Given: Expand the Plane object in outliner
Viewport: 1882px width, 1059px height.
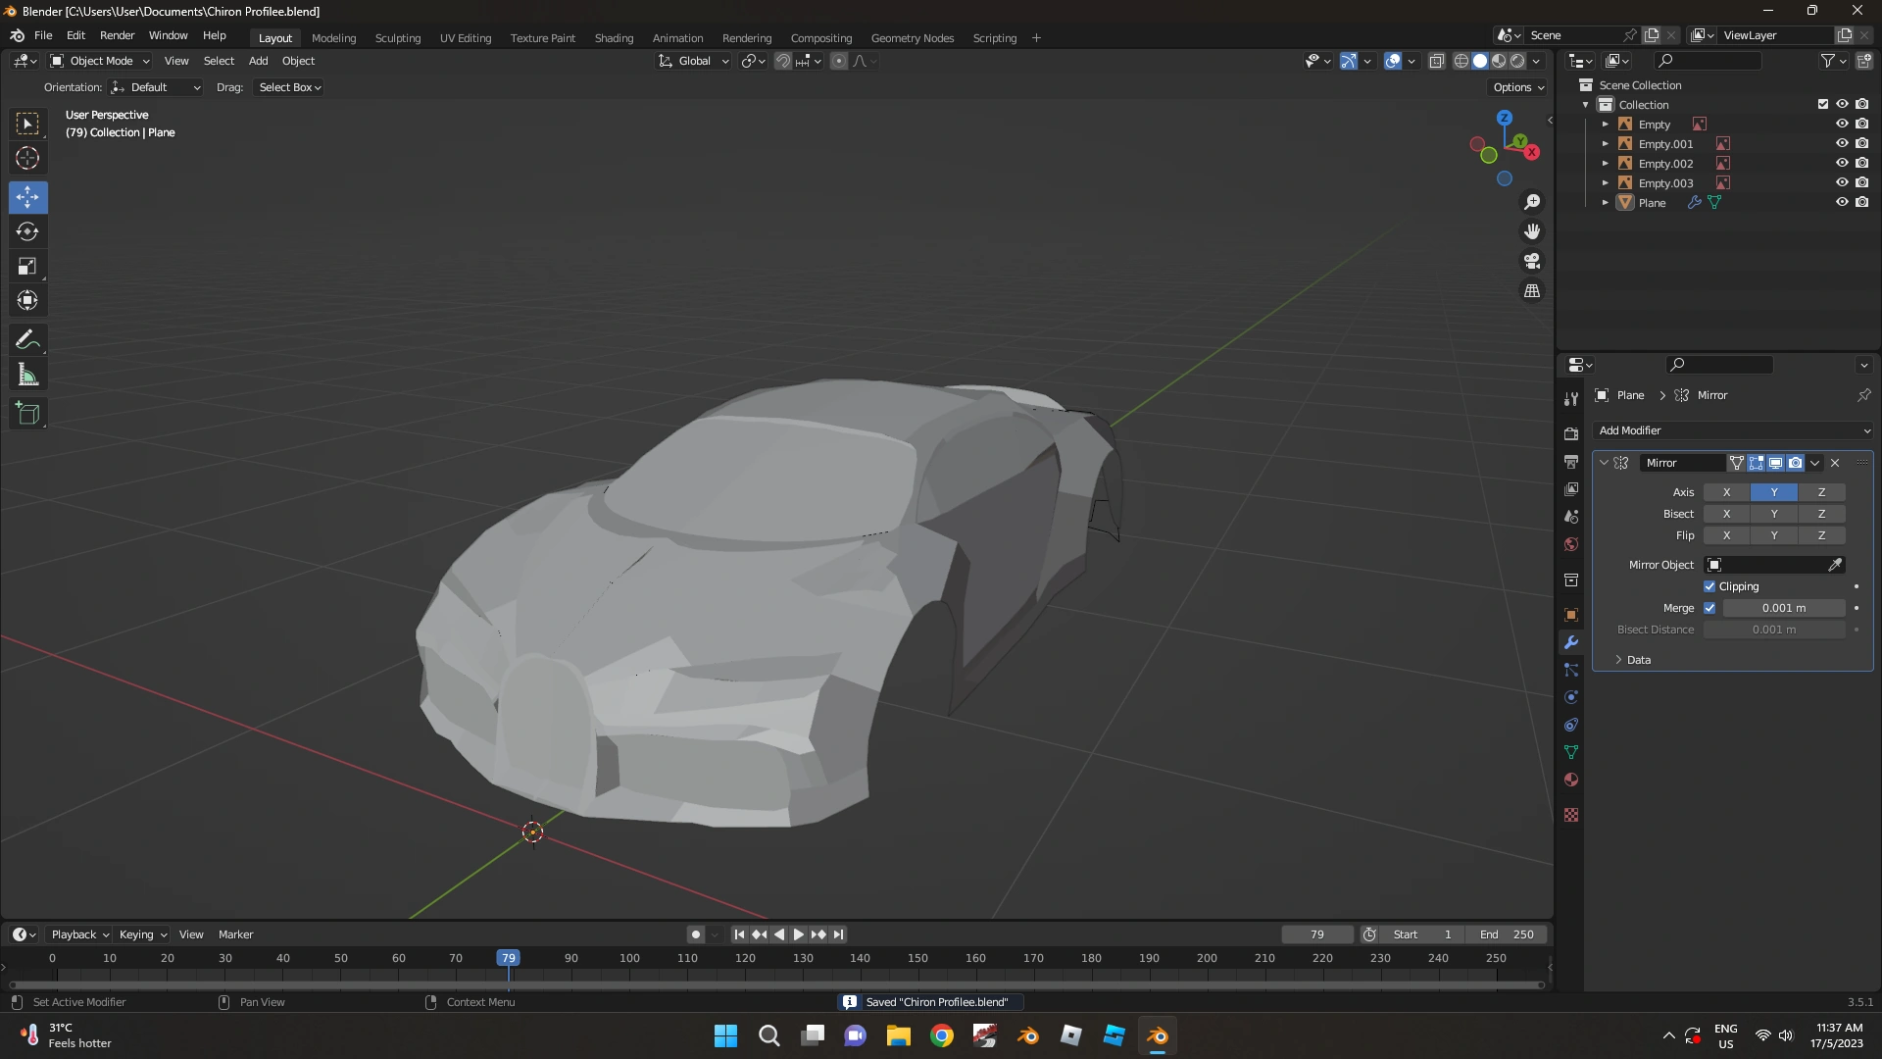Looking at the screenshot, I should pyautogui.click(x=1606, y=203).
